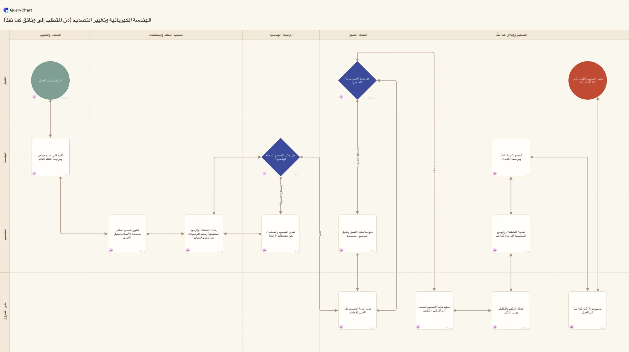Click column header 'اعتماد العميل'
The width and height of the screenshot is (629, 352).
click(x=358, y=35)
